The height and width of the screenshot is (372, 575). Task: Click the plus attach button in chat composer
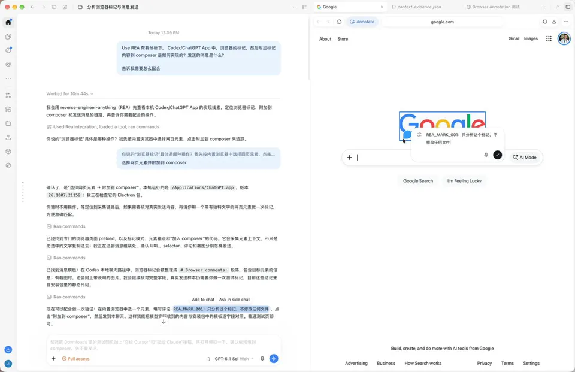pos(53,358)
